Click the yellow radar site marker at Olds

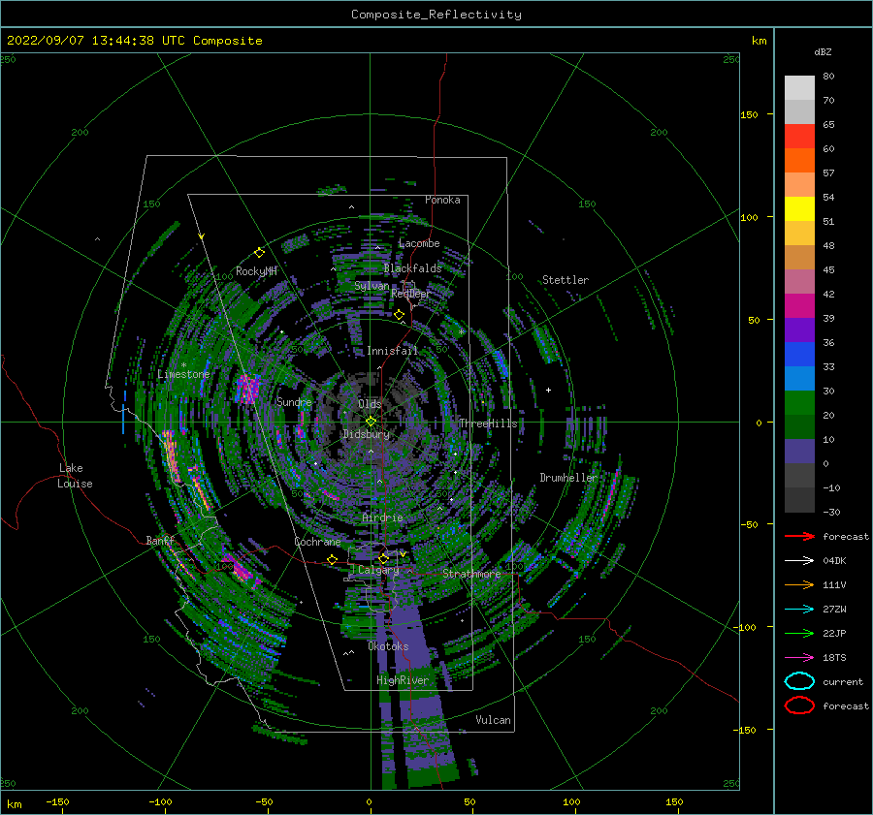coord(371,422)
